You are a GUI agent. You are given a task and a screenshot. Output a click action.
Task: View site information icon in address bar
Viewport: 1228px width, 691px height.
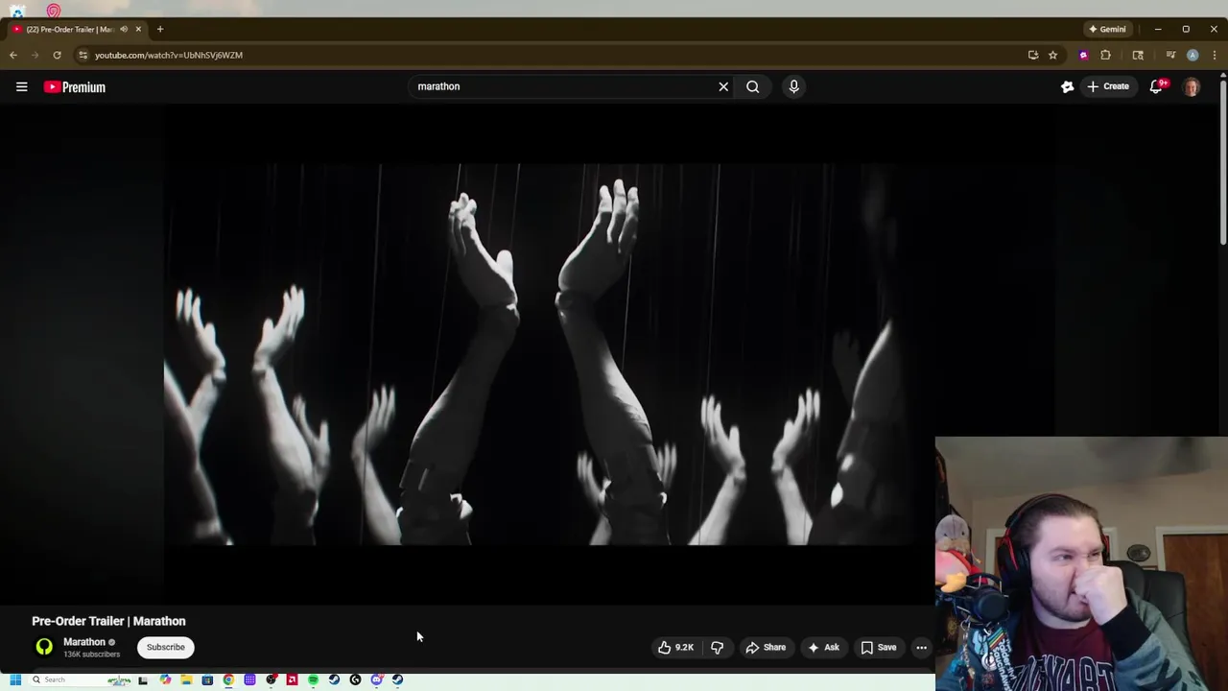(83, 55)
